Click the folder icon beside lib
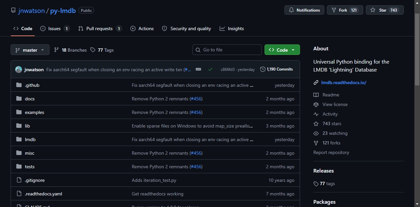The height and width of the screenshot is (207, 420). (x=19, y=126)
